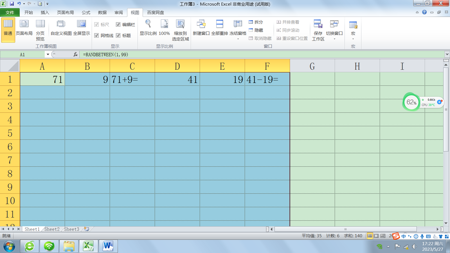Screen dimensions: 450x253
Task: Click the vertical scrollbar thumb
Action: 446,109
